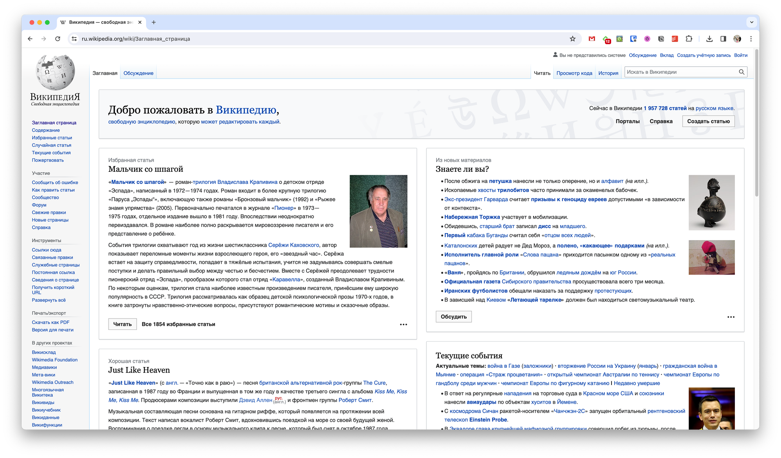781x458 pixels.
Task: Switch to the Обсуждение page tab
Action: (x=138, y=73)
